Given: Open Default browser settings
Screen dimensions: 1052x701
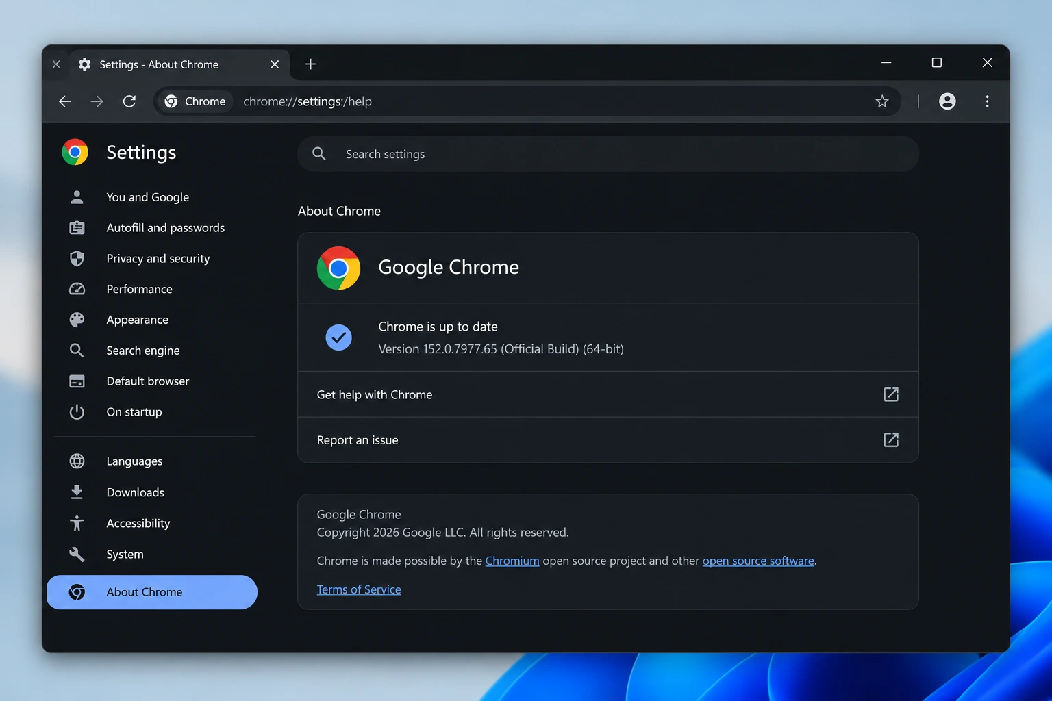Looking at the screenshot, I should (148, 381).
